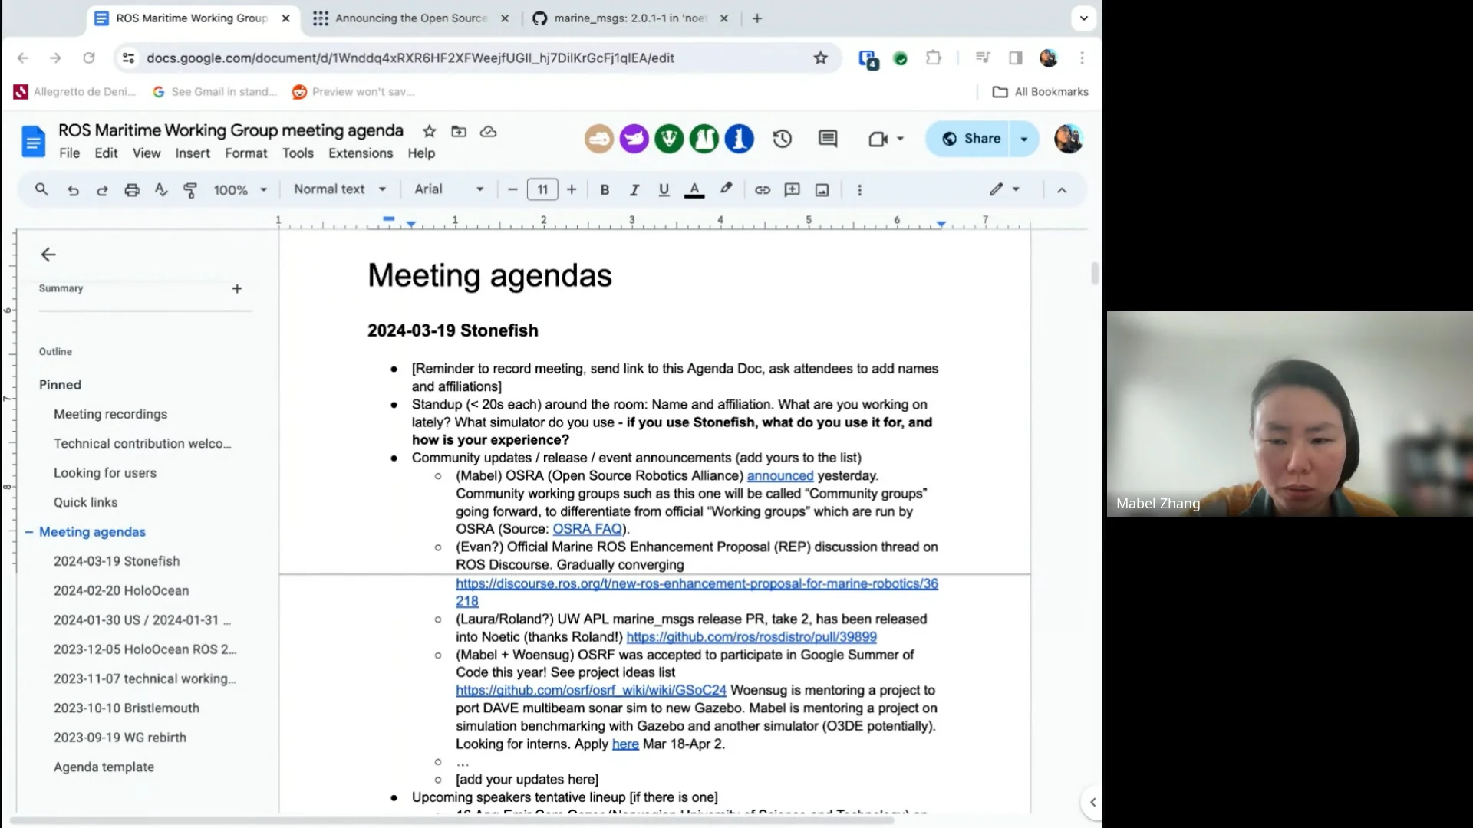
Task: Go to Meeting recordings outline item
Action: pos(110,414)
